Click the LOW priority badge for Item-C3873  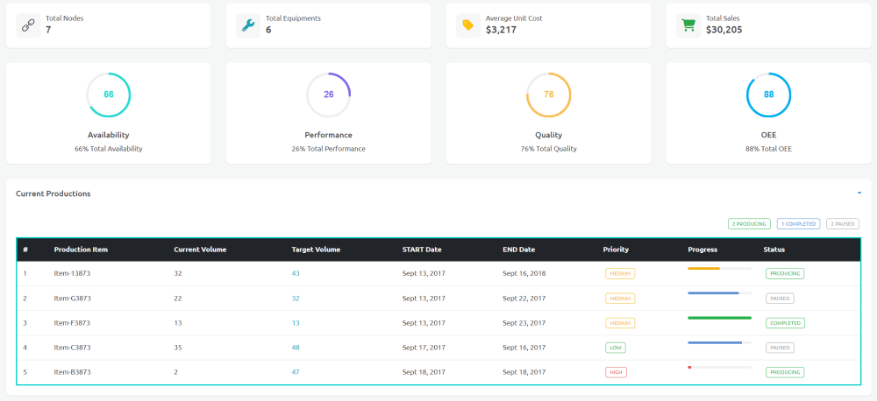(x=616, y=348)
